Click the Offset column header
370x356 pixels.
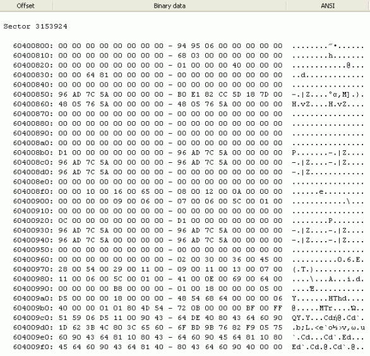click(x=25, y=6)
